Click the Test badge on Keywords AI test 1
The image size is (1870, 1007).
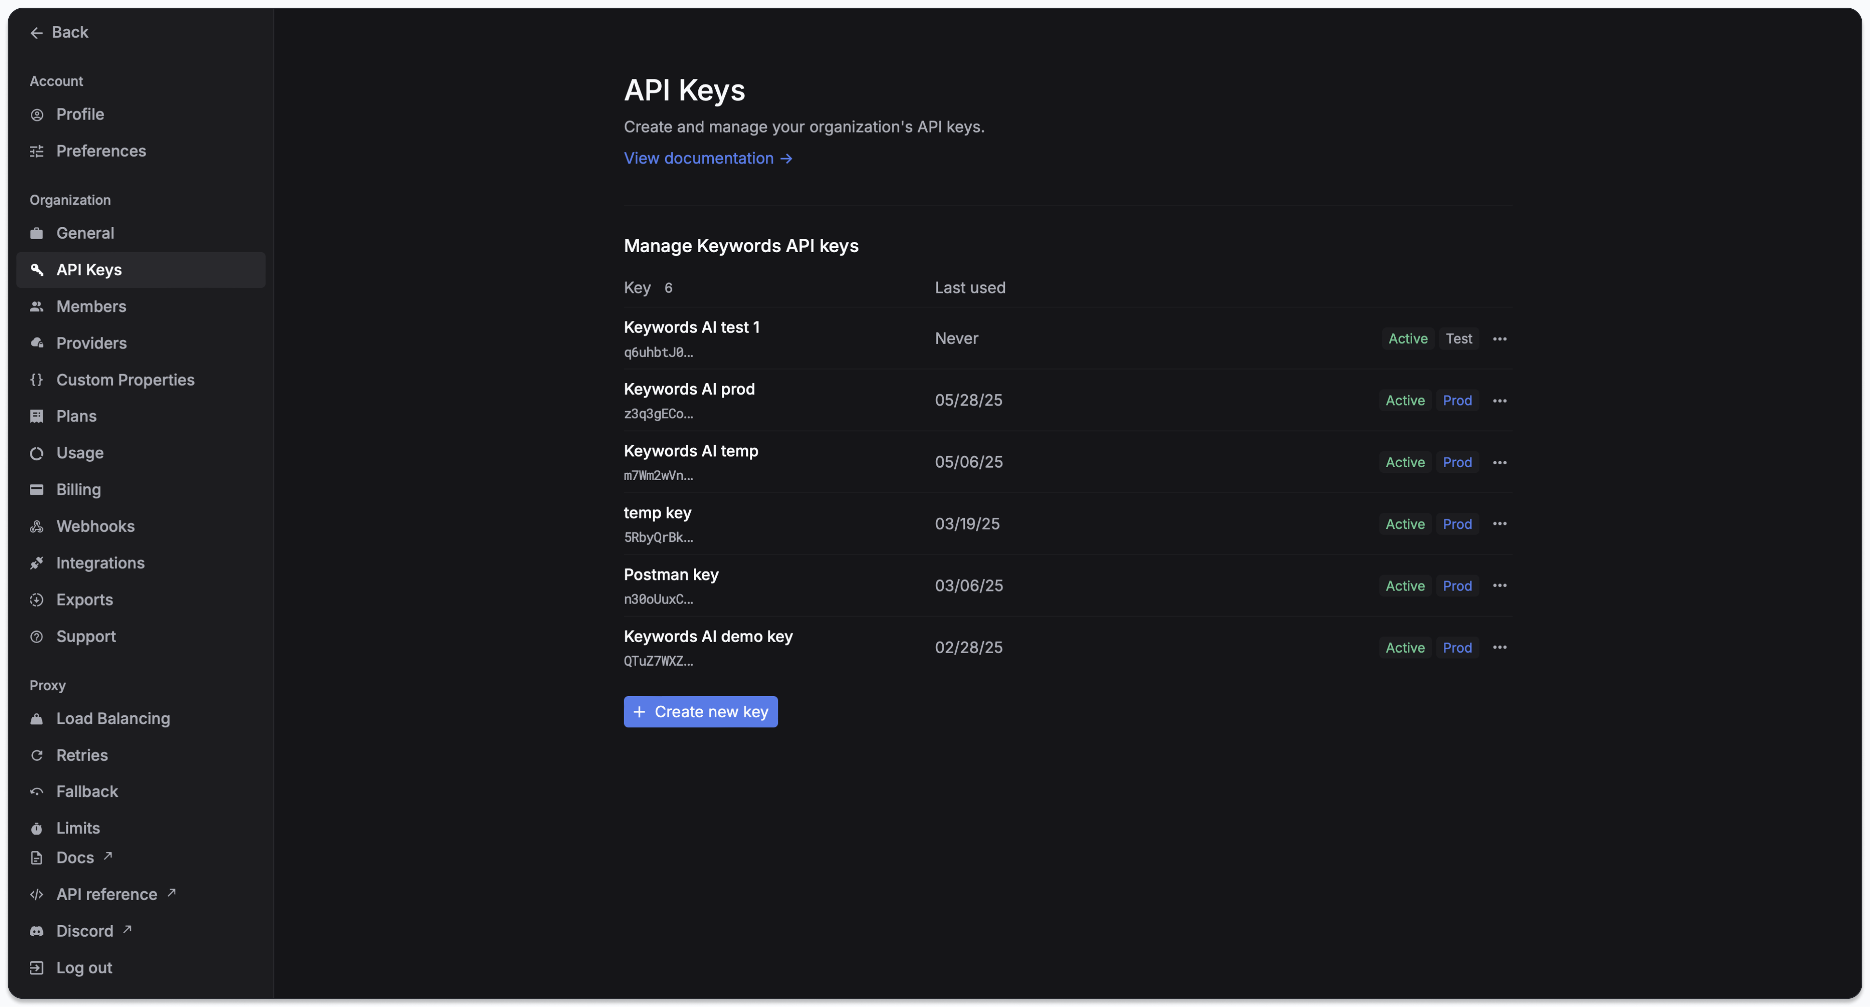tap(1458, 339)
